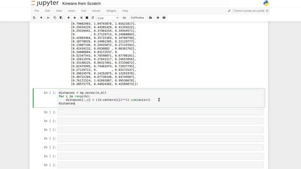Click the video-style toolbar icon at far right

(x=164, y=18)
